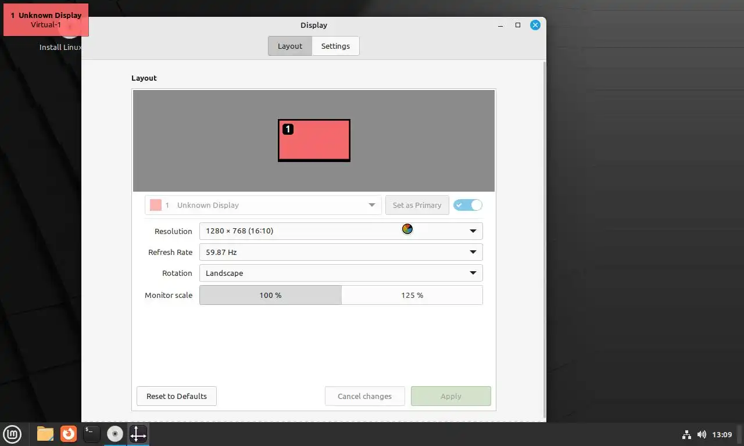Minimize the Display window
The image size is (744, 446).
click(501, 25)
